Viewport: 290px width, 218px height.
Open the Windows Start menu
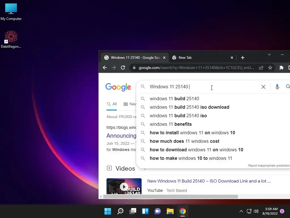(108, 211)
